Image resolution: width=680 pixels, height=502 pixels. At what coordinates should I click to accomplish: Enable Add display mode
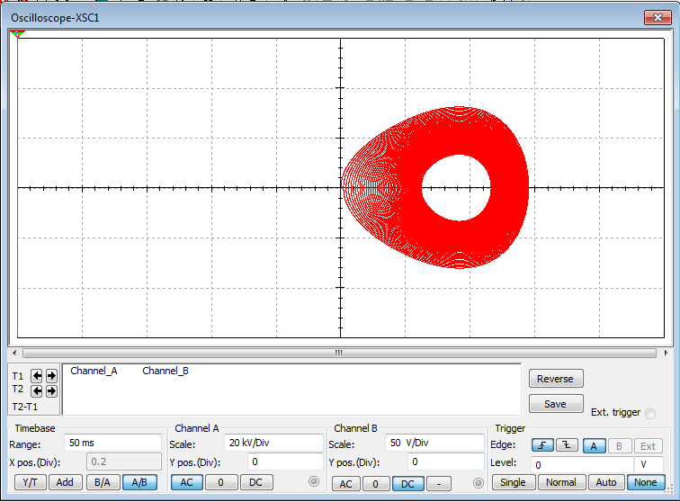65,482
